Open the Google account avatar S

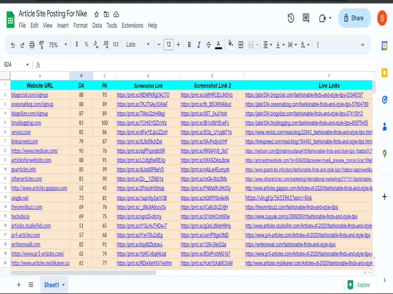click(382, 18)
